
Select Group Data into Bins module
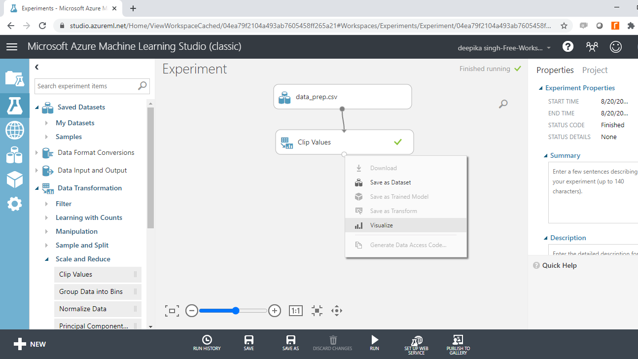coord(98,292)
